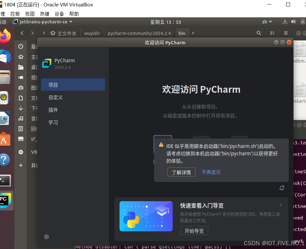Click the path bar left scroll arrow
The image size is (306, 249).
[44, 33]
